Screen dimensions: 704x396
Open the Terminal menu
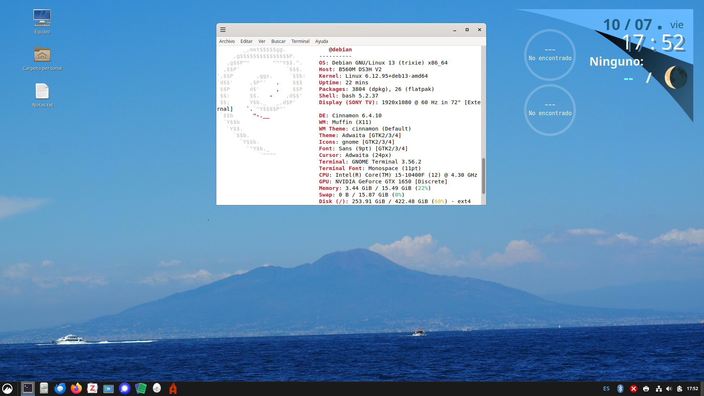300,41
